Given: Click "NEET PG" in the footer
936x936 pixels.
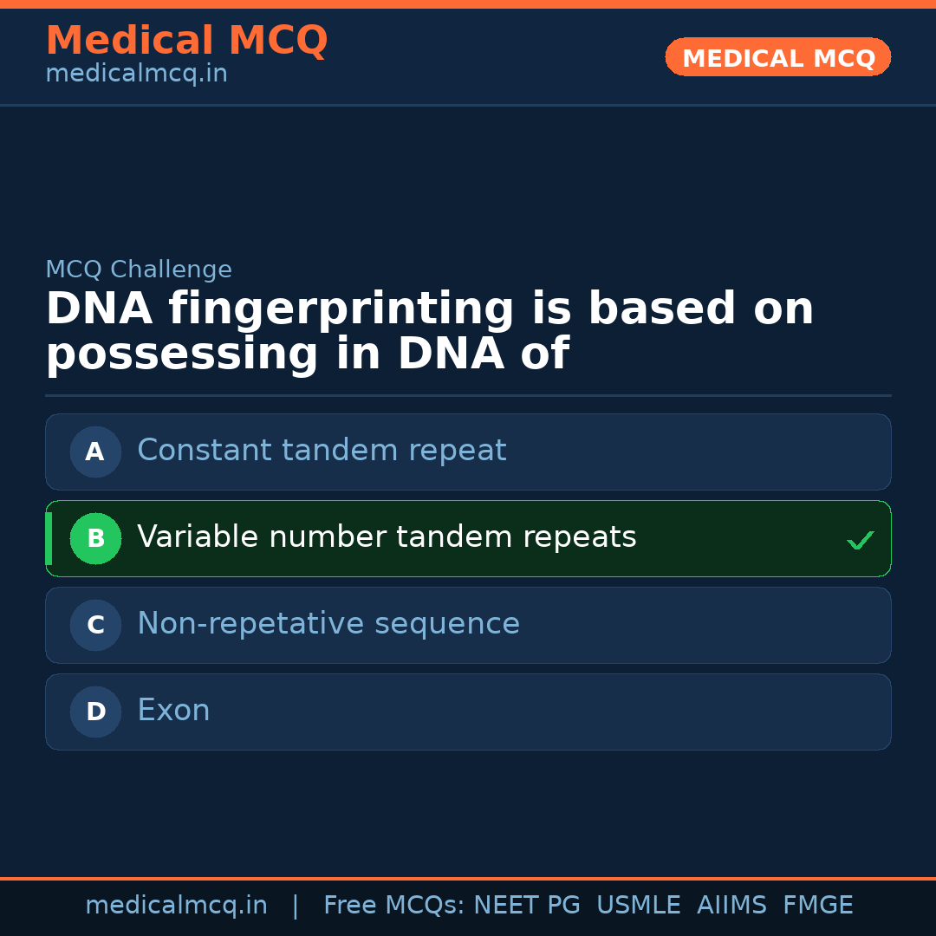Looking at the screenshot, I should [527, 906].
